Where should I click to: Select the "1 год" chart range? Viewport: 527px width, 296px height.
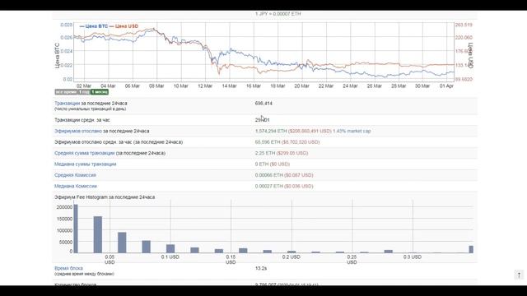click(84, 92)
